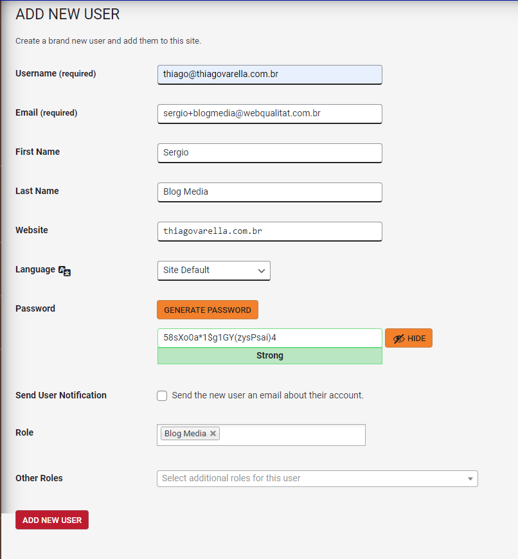The height and width of the screenshot is (559, 518).
Task: Click the translation icon beside Language
Action: (x=64, y=271)
